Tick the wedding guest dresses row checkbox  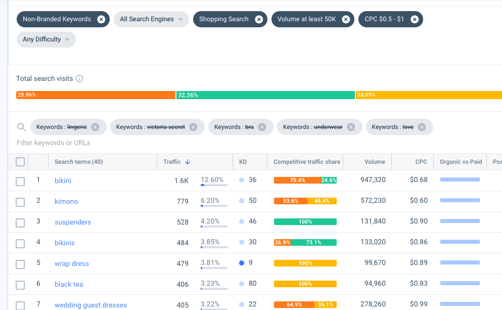20,305
